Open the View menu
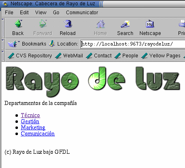Image resolution: width=185 pixels, height=168 pixels. pyautogui.click(x=41, y=13)
